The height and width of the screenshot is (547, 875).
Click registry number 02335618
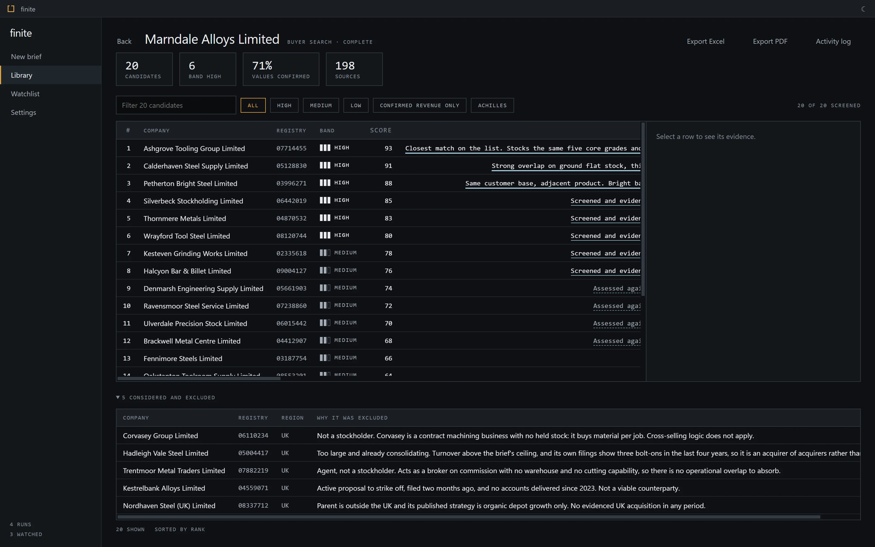tap(291, 253)
